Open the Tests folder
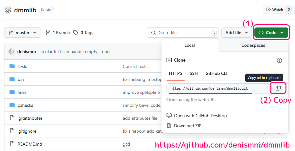The width and height of the screenshot is (295, 151). [x=23, y=66]
